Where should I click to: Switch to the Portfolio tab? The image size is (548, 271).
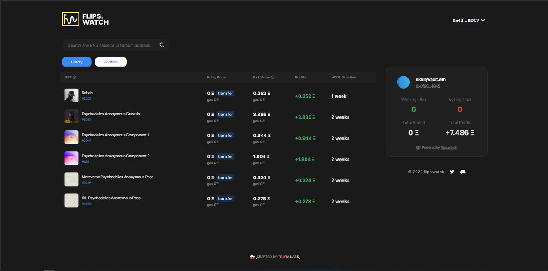tap(111, 62)
